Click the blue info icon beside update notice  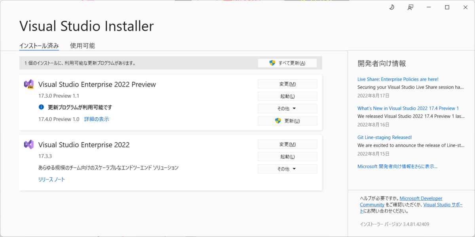[41, 107]
